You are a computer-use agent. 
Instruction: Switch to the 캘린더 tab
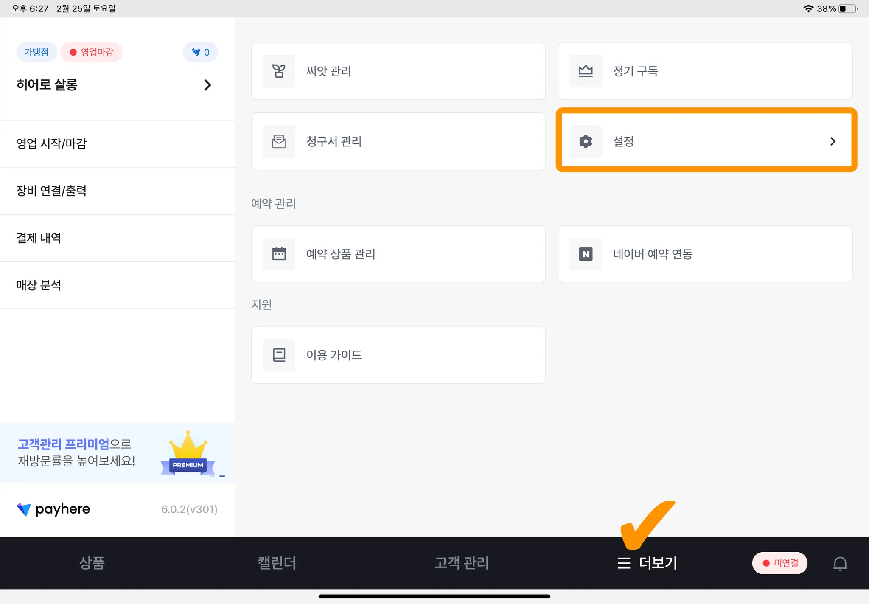(277, 563)
